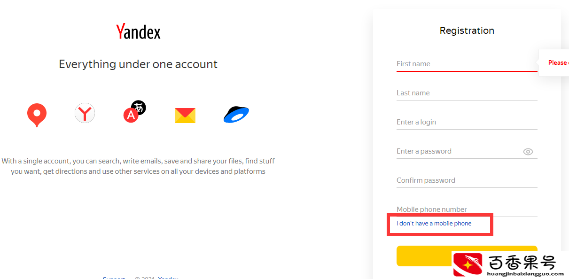Open the yellow Yandex Mail envelope icon

[x=185, y=115]
